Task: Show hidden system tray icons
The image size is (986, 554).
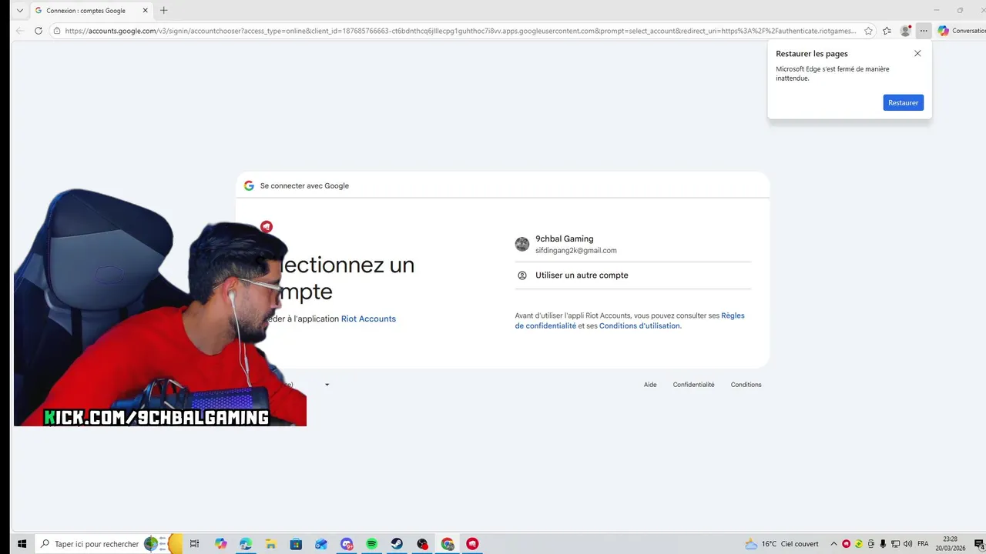Action: click(x=834, y=544)
